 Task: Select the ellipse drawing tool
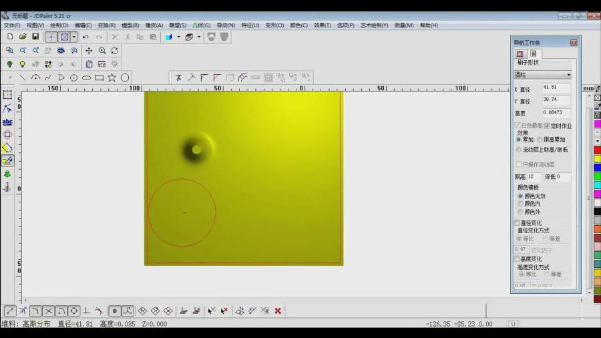[x=86, y=77]
